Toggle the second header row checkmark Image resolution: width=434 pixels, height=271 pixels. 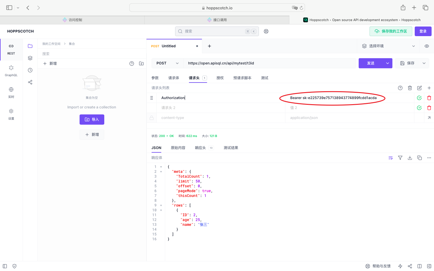(419, 108)
